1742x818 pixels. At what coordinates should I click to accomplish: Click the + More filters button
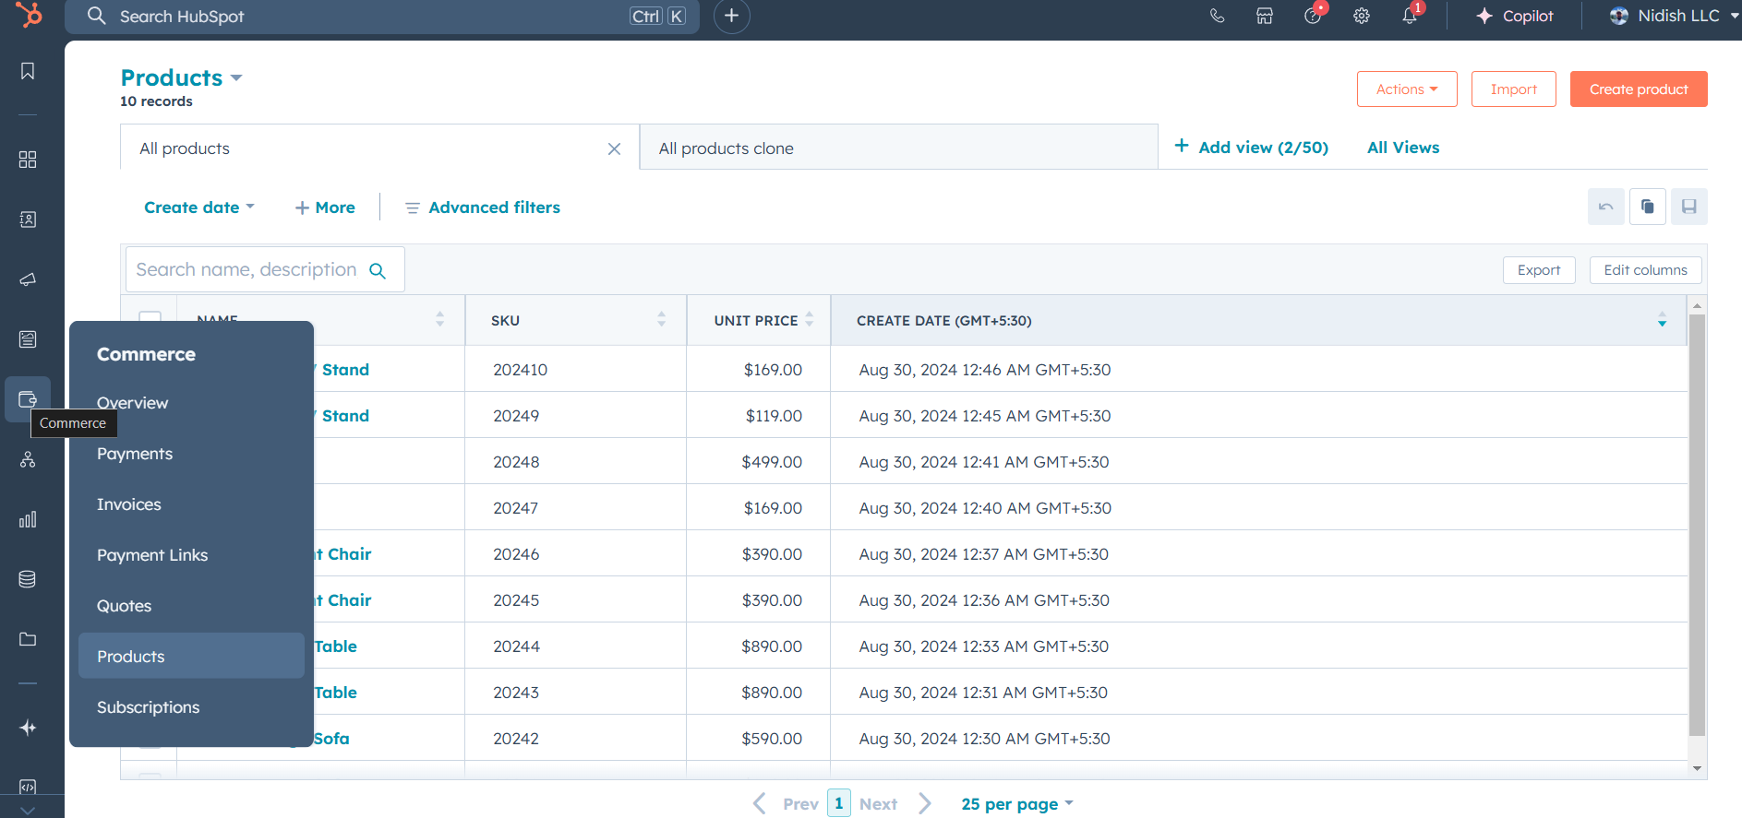[x=325, y=207]
